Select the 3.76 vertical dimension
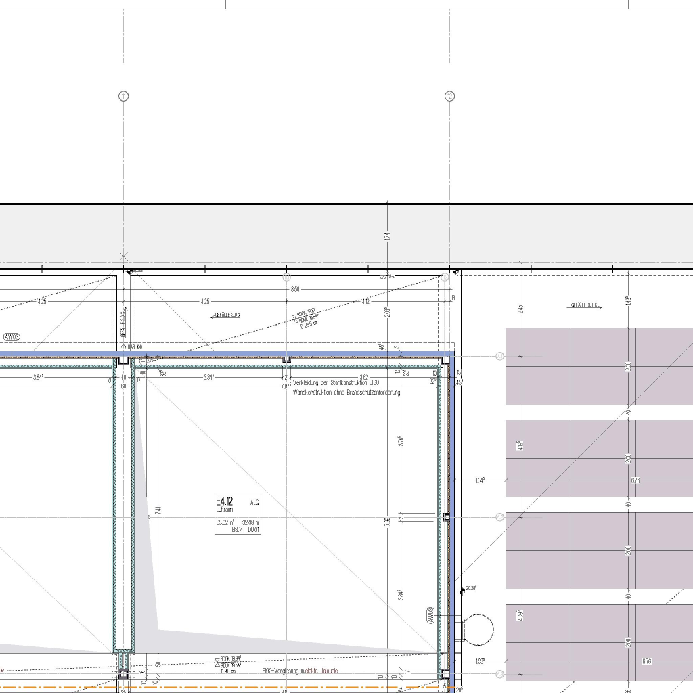The width and height of the screenshot is (693, 693). tap(401, 441)
